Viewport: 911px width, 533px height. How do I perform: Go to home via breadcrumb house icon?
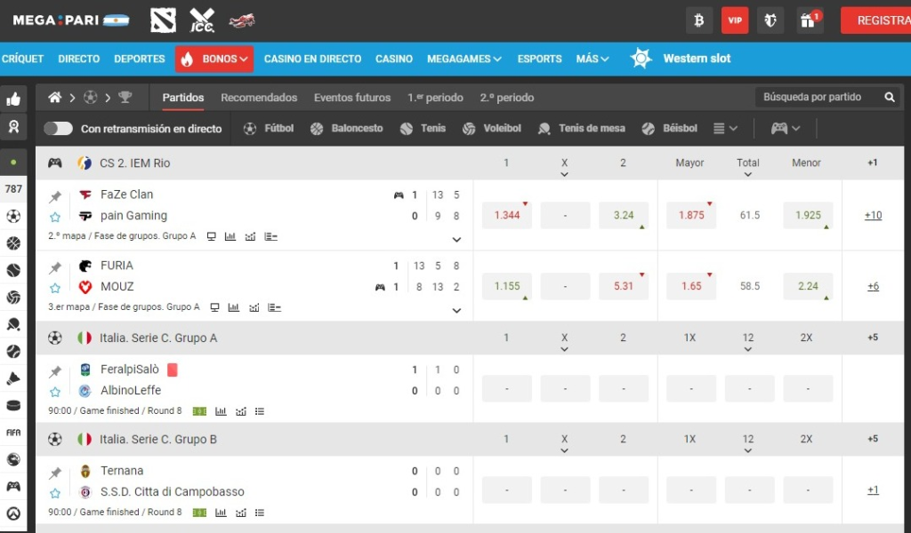(54, 98)
